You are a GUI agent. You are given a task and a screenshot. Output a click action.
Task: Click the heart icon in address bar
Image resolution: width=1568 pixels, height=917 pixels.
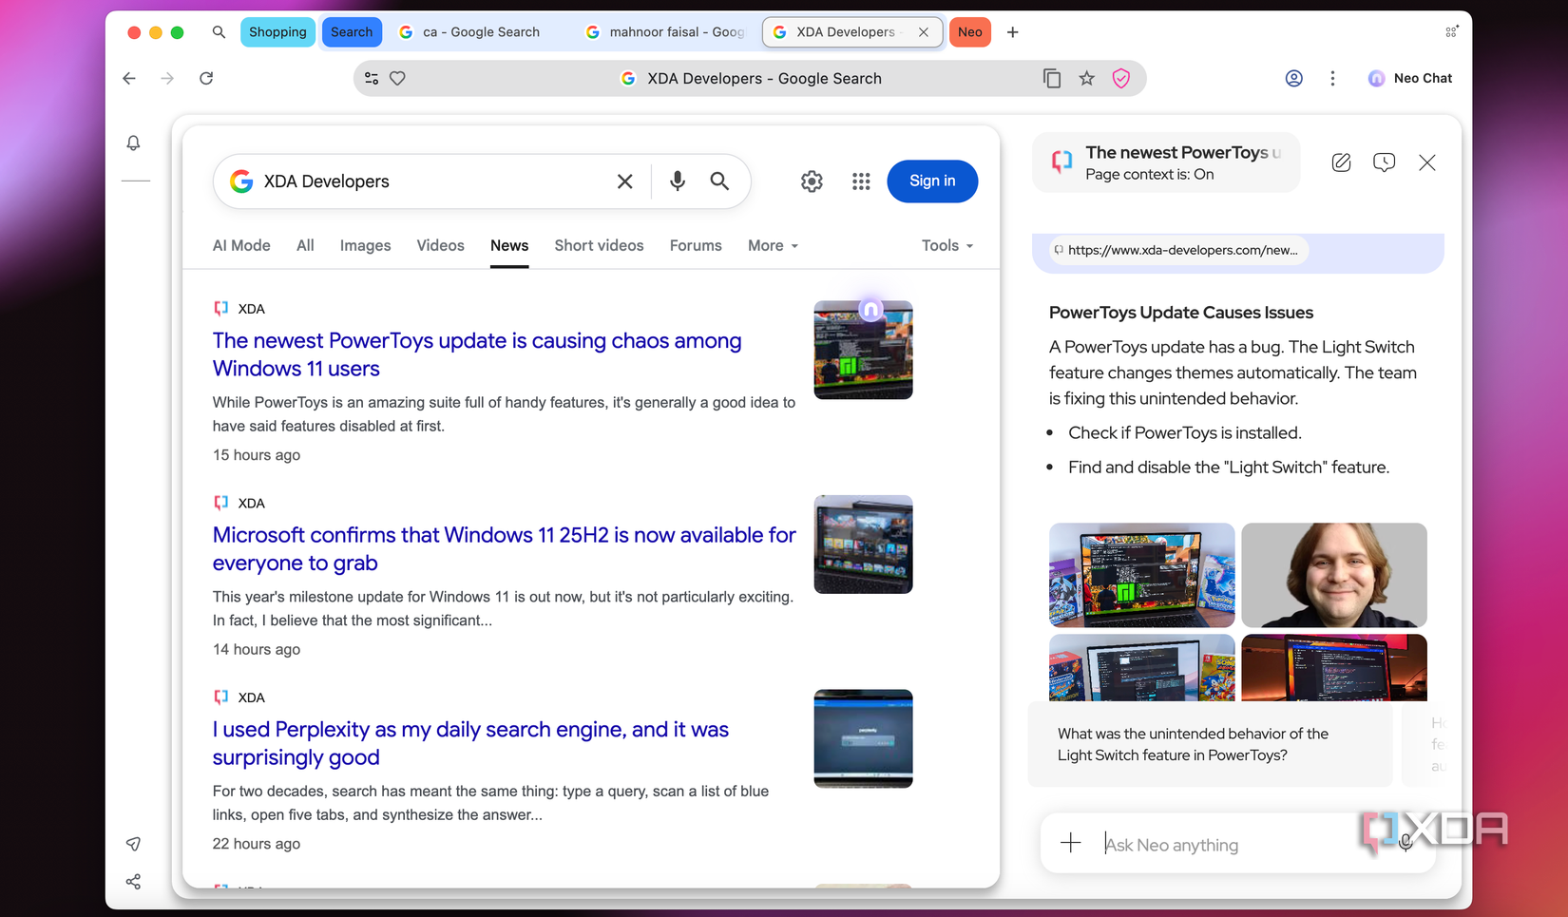click(397, 79)
